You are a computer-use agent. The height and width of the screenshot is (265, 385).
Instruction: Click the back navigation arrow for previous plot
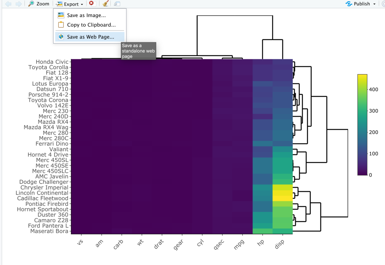(x=8, y=4)
